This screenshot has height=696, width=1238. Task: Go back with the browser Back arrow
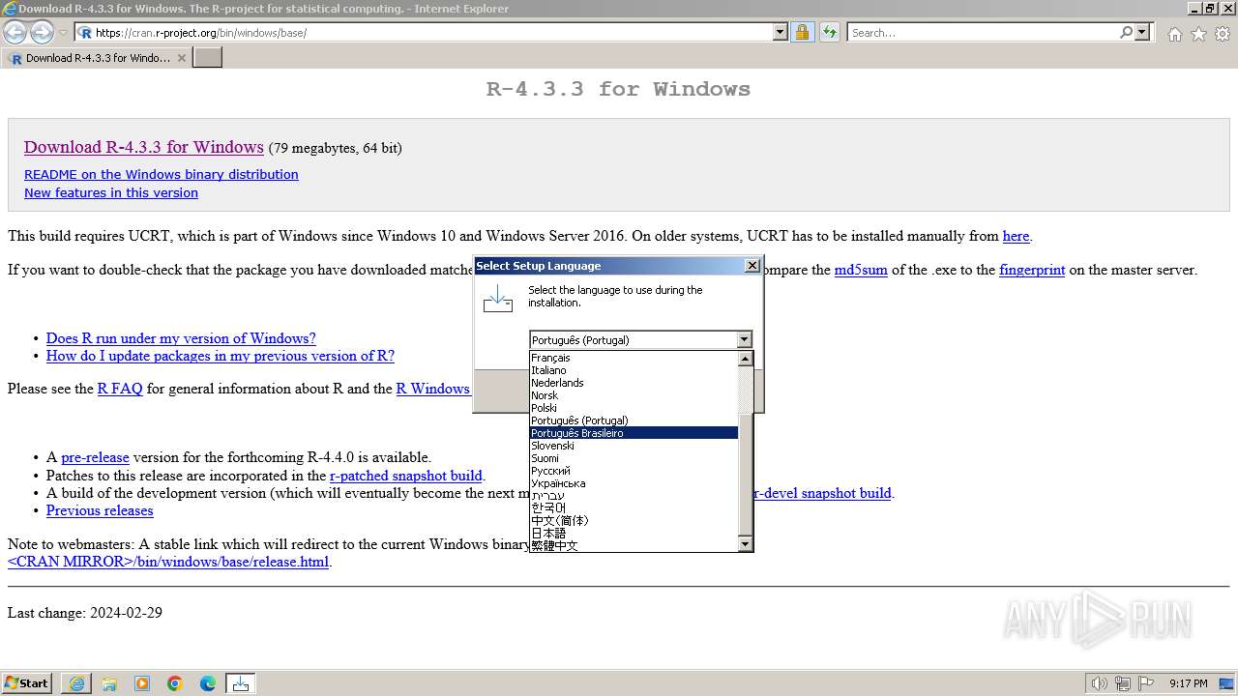coord(15,33)
